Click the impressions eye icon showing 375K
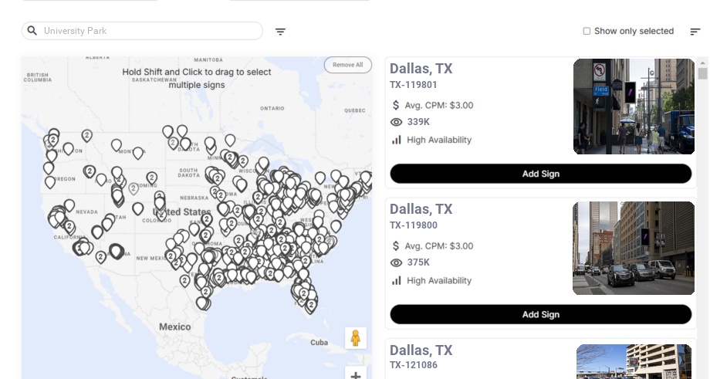Image resolution: width=710 pixels, height=379 pixels. (397, 262)
